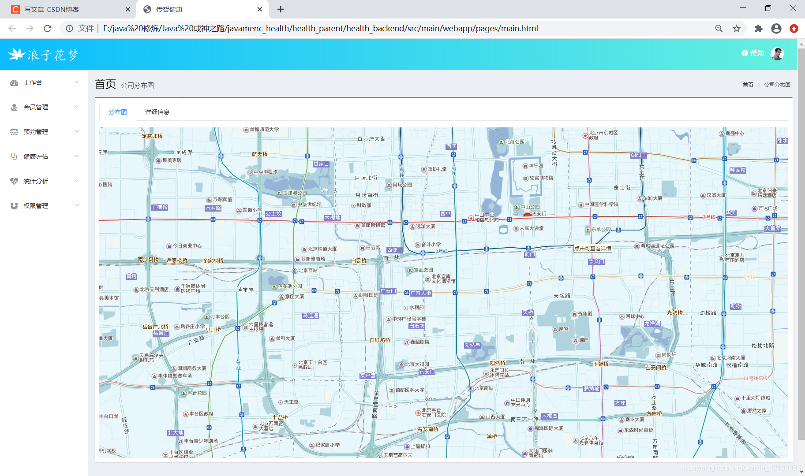805x476 pixels.
Task: Click the 浪子花梦 logo
Action: point(44,55)
